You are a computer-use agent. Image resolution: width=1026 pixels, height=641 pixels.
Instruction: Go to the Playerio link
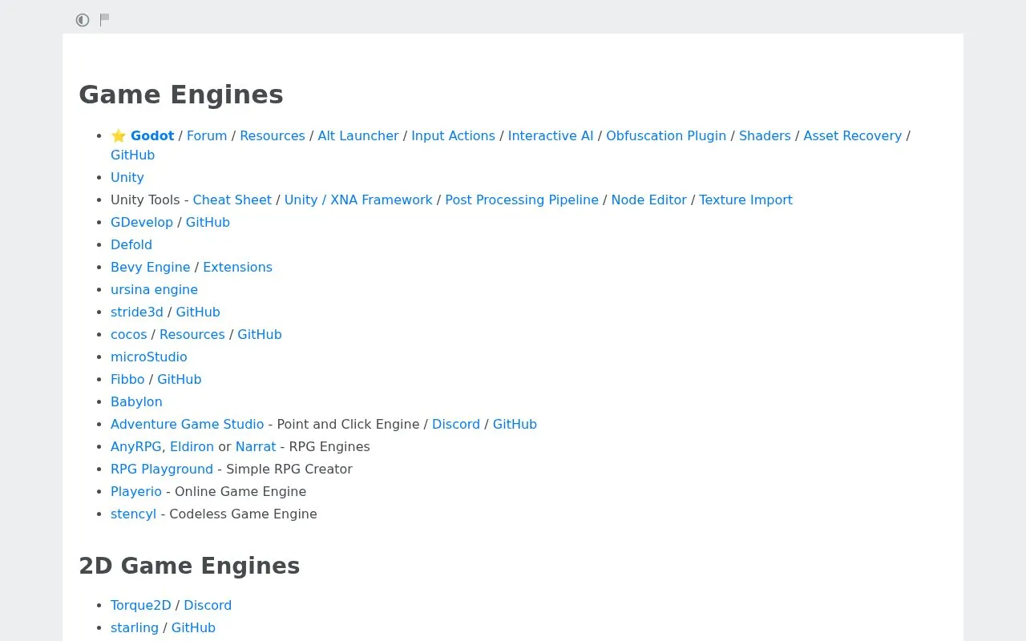coord(136,491)
